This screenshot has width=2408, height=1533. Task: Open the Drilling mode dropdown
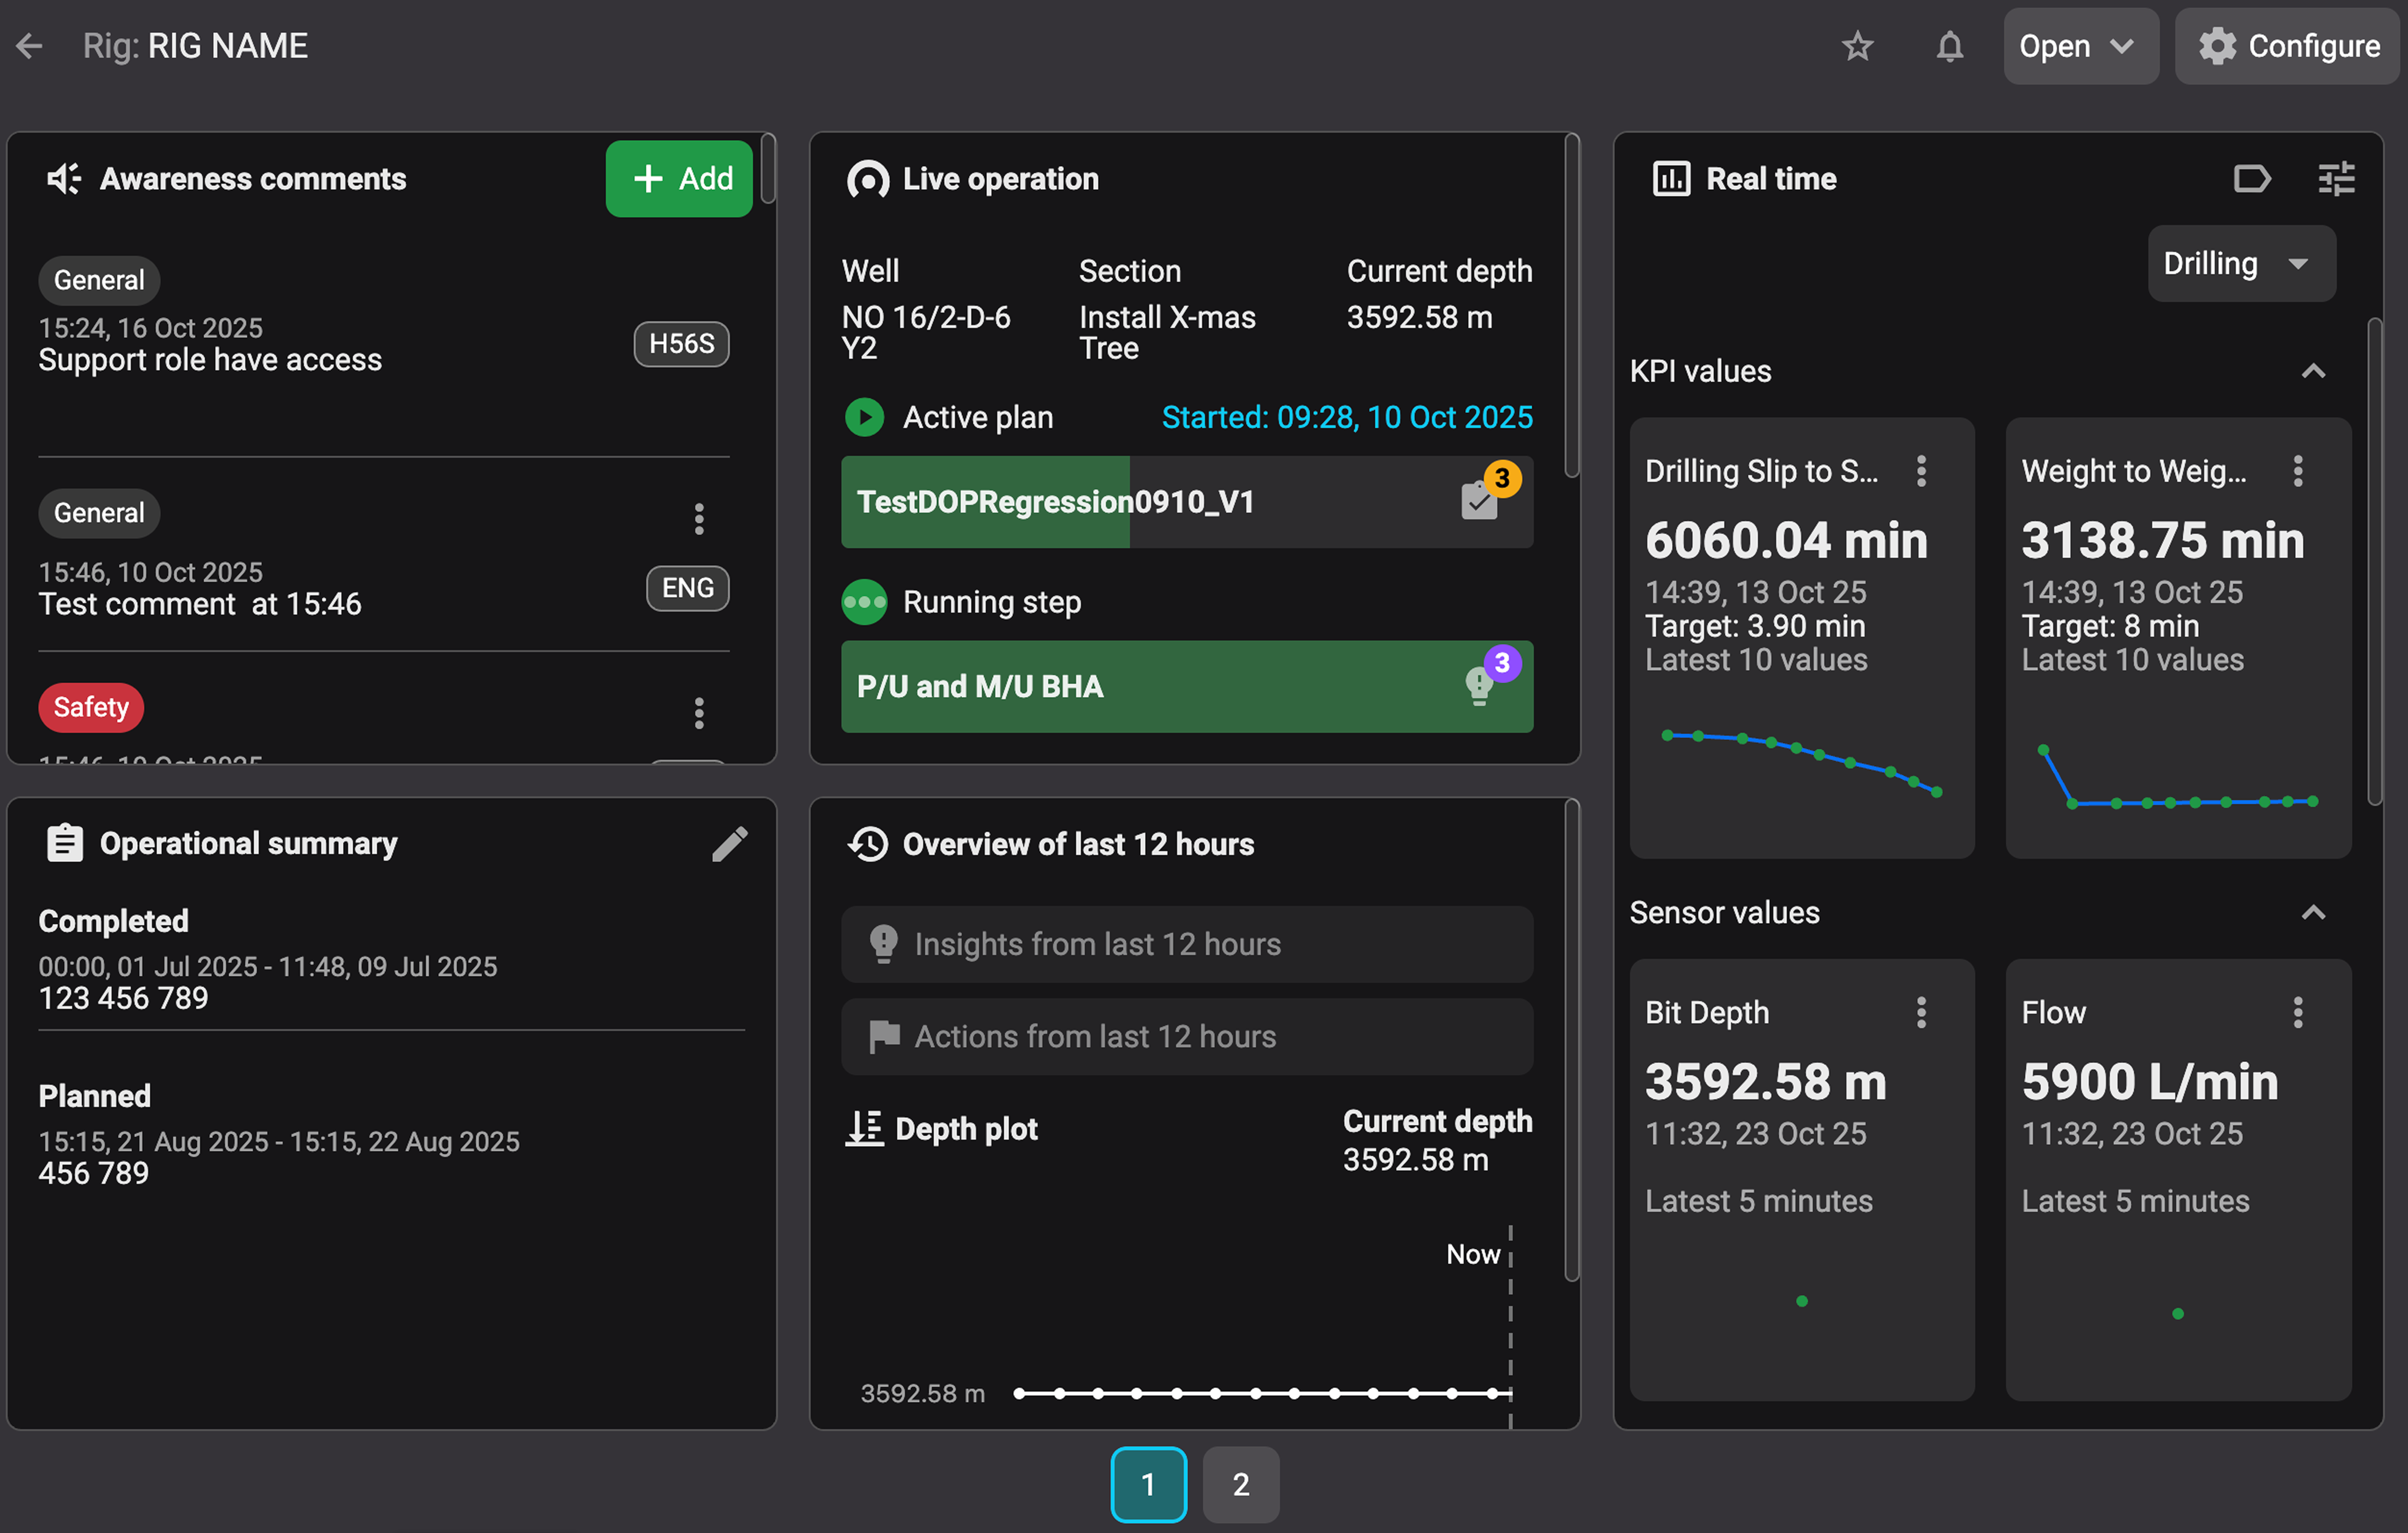tap(2240, 264)
